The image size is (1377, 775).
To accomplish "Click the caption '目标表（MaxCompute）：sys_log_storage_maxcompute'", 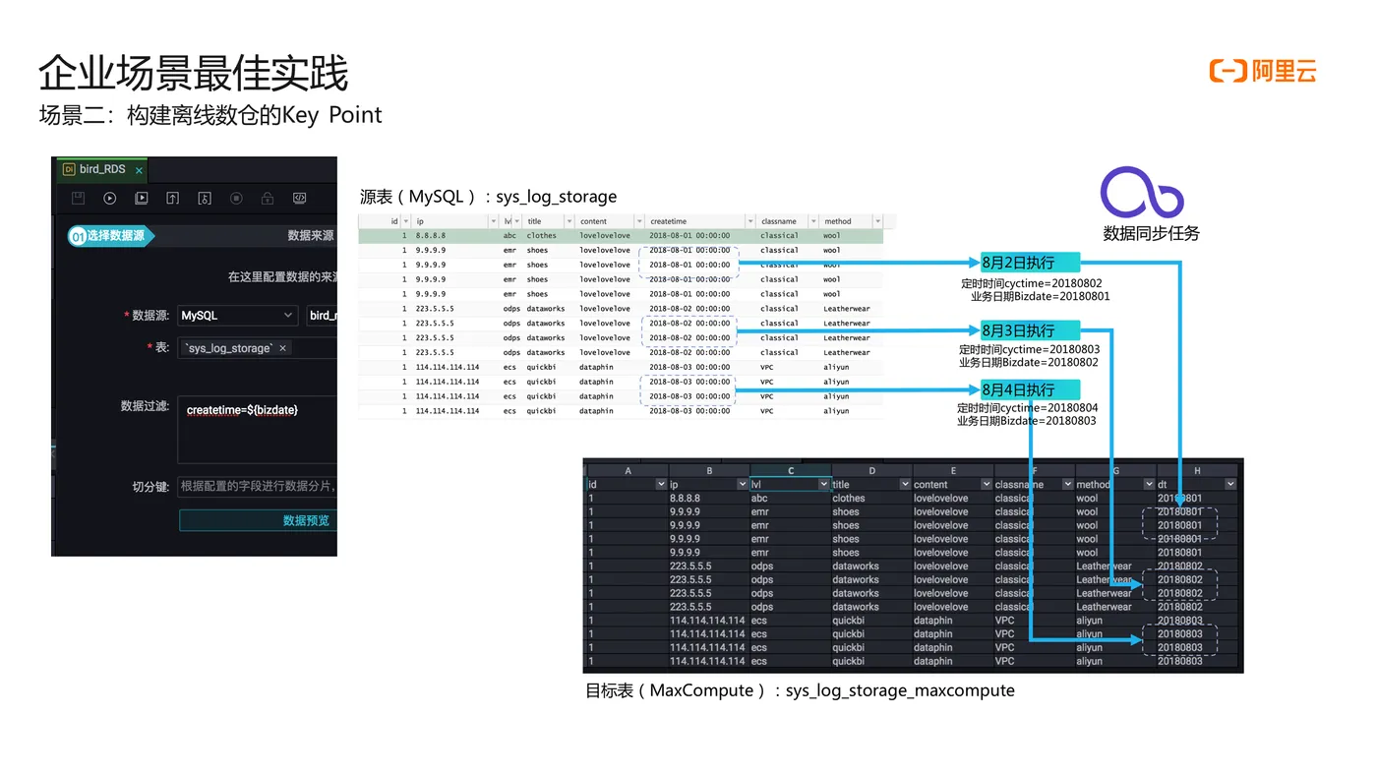I will pos(801,690).
